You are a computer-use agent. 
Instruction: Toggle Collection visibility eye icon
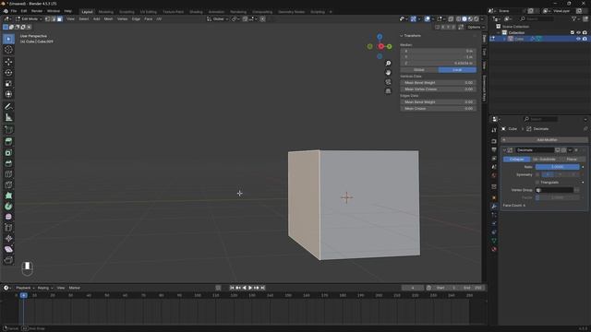coord(579,33)
